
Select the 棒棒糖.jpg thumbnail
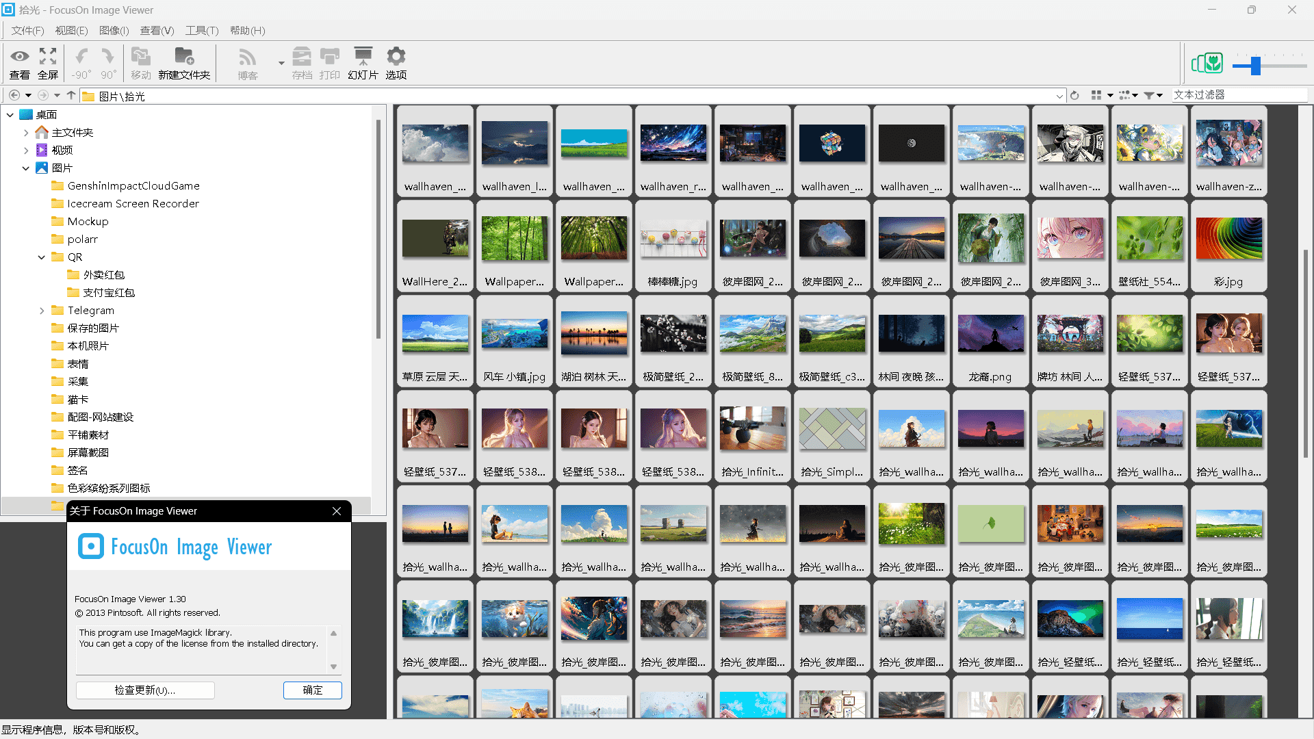[673, 246]
